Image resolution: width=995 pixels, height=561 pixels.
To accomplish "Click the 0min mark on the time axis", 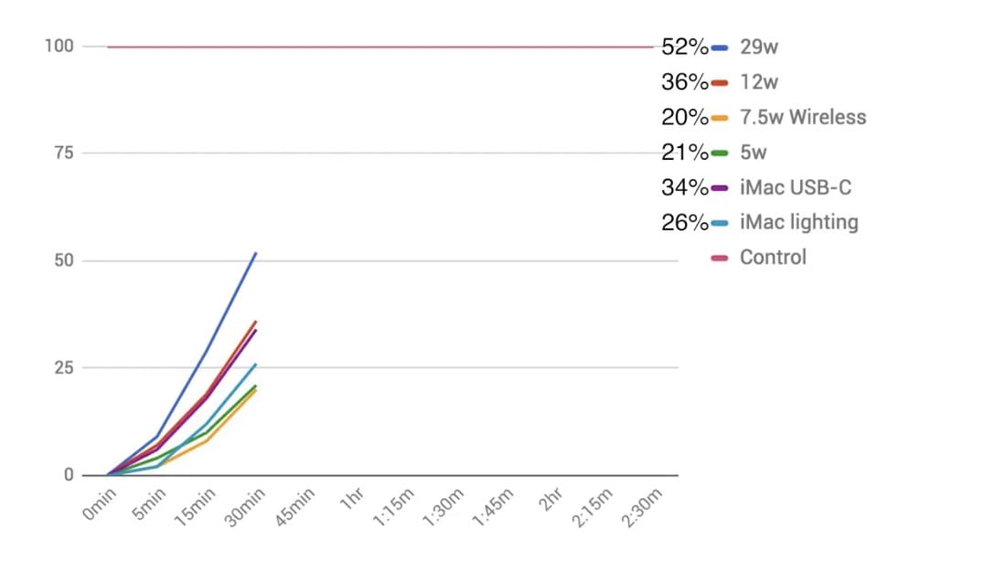I will coord(99,505).
